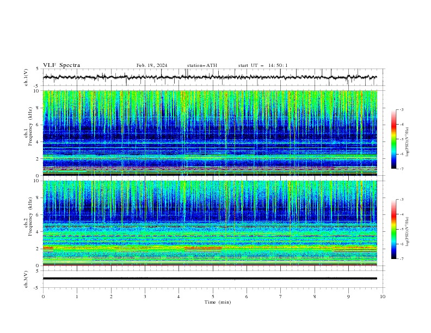Click the red emission band near 2 kHz in ch.2
Screen dimensions: 431x333
click(x=203, y=248)
